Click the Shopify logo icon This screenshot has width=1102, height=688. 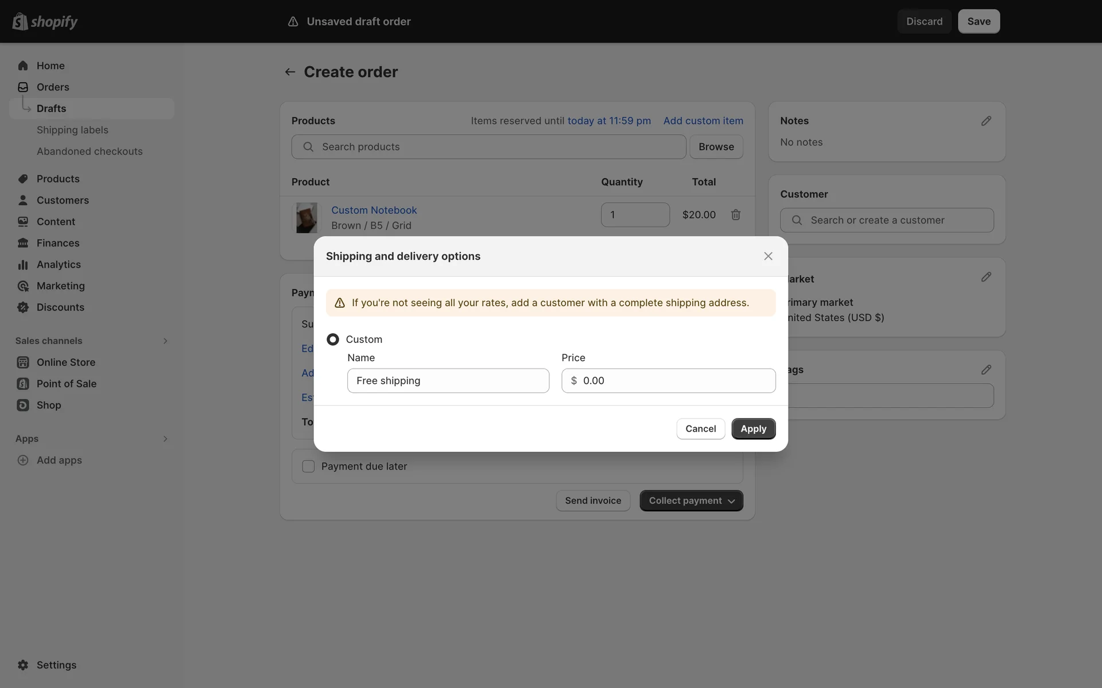point(20,22)
